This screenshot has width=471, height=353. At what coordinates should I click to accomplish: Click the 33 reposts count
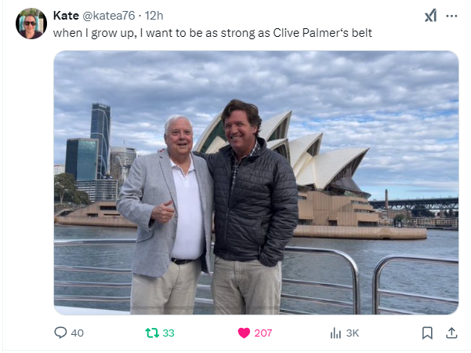tap(168, 333)
